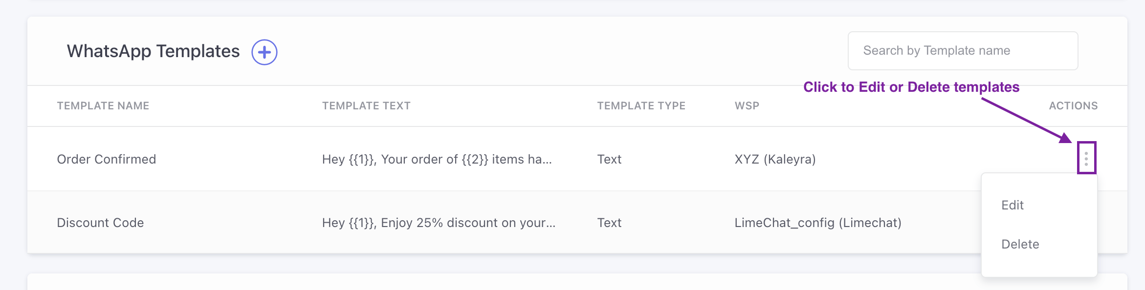Click the Template Text column header
Screen dimensions: 1145x290
(366, 106)
